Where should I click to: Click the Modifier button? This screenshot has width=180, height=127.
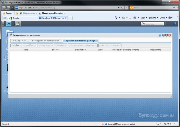pos(29,45)
